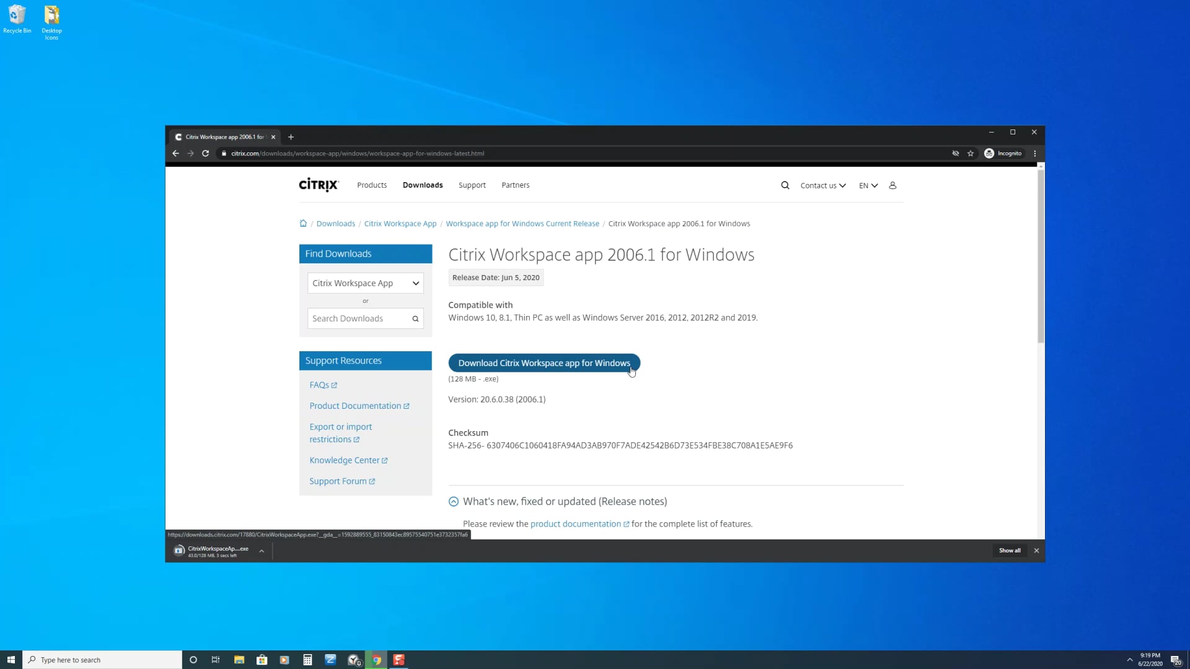Image resolution: width=1190 pixels, height=669 pixels.
Task: Click Download Citrix Workspace app for Windows
Action: tap(544, 363)
